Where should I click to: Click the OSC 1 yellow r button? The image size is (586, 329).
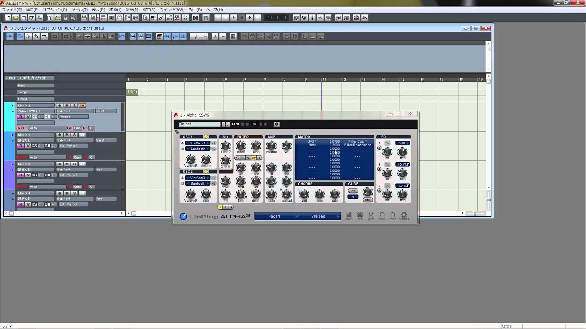[206, 137]
